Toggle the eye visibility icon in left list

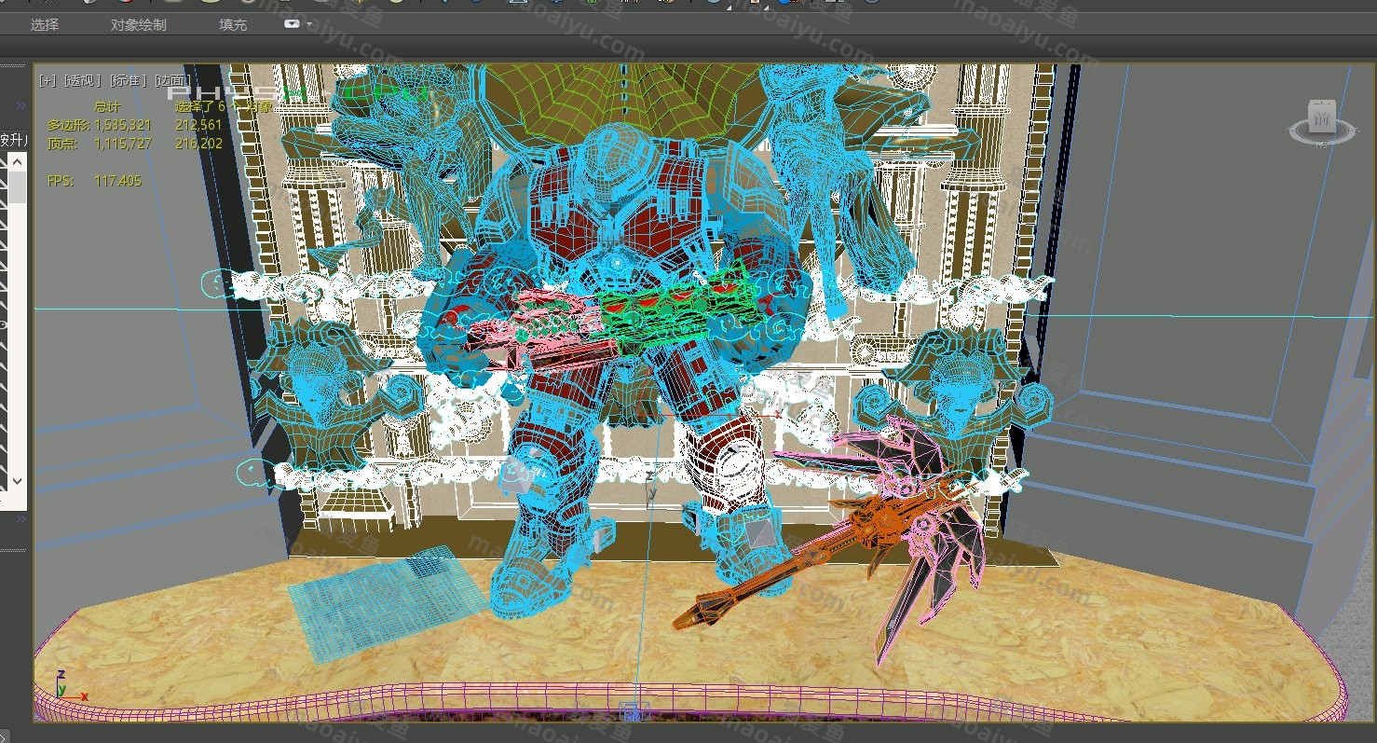tap(4, 323)
